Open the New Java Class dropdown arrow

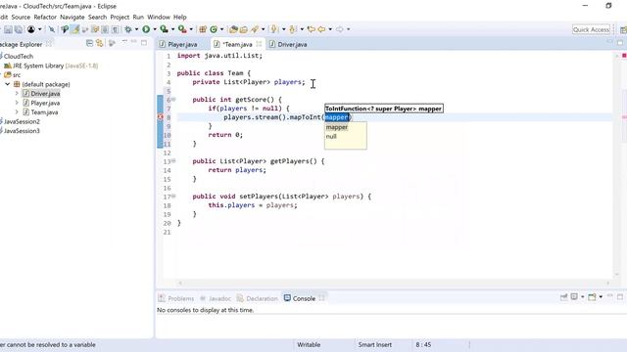[x=222, y=29]
